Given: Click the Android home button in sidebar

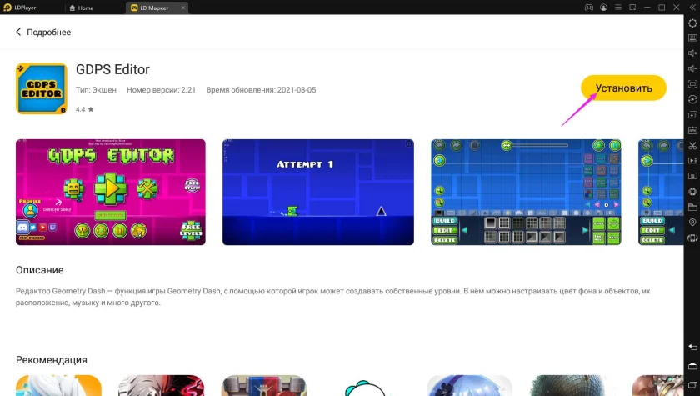Looking at the screenshot, I should click(x=692, y=366).
